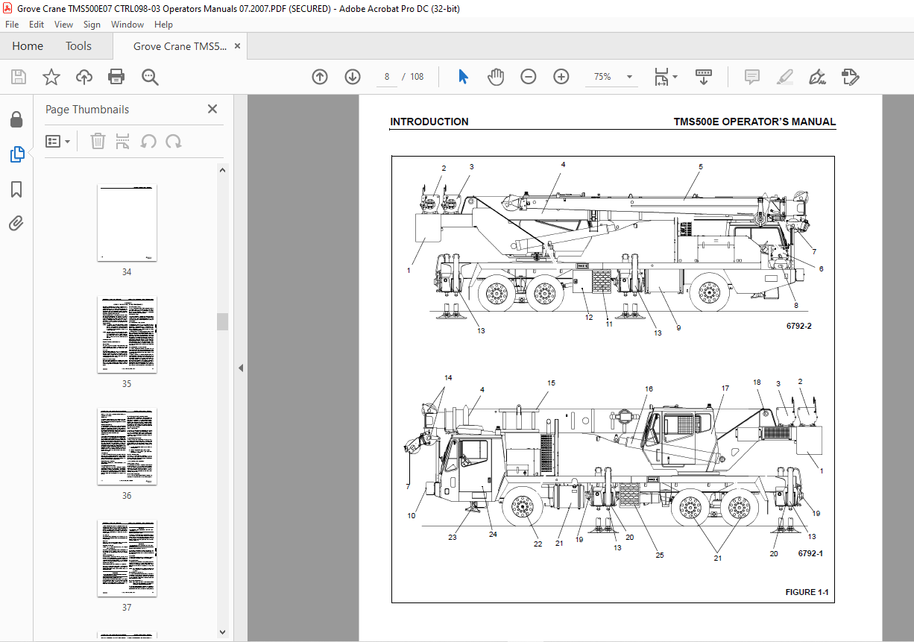Select page 36 thumbnail

127,447
